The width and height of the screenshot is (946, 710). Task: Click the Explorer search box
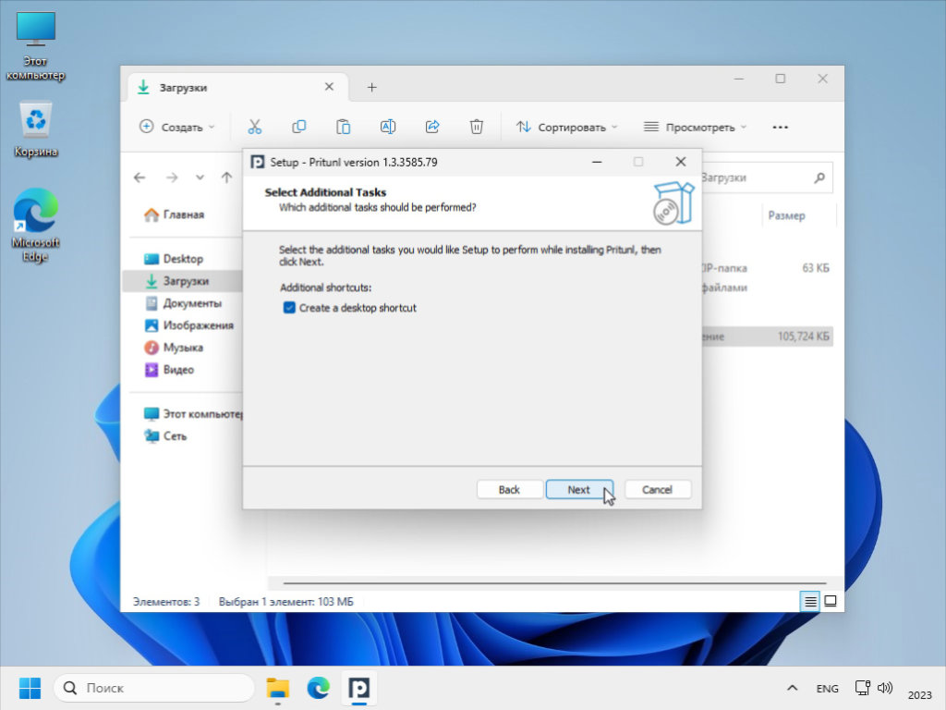point(767,177)
